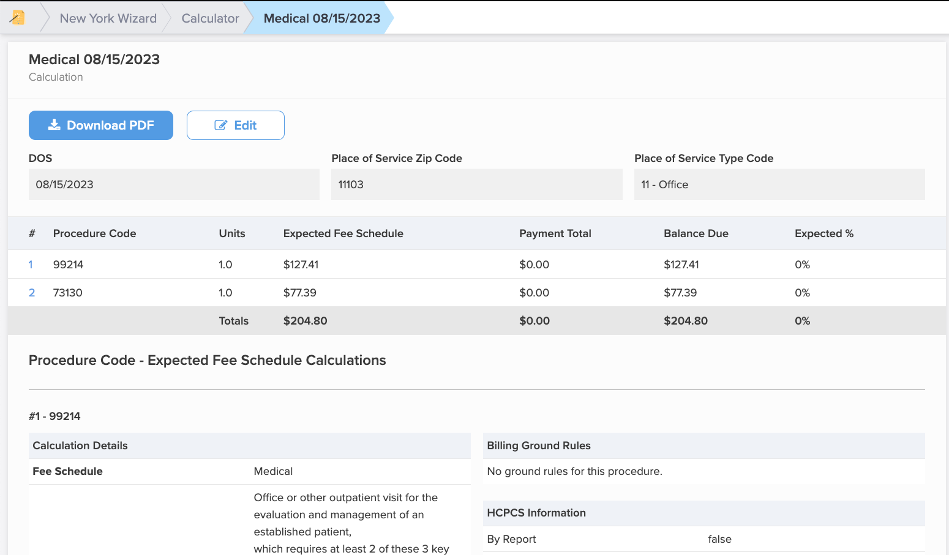Click the Place of Service Zip Code field
The width and height of the screenshot is (949, 555).
tap(476, 185)
